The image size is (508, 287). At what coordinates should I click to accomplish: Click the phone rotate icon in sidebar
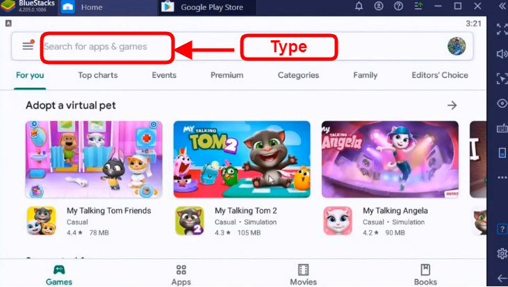[x=502, y=153]
